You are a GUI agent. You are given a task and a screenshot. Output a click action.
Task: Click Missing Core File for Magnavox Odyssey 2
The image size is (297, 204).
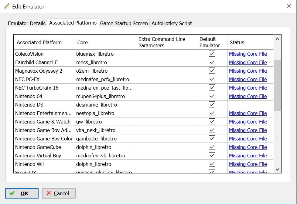pos(248,71)
